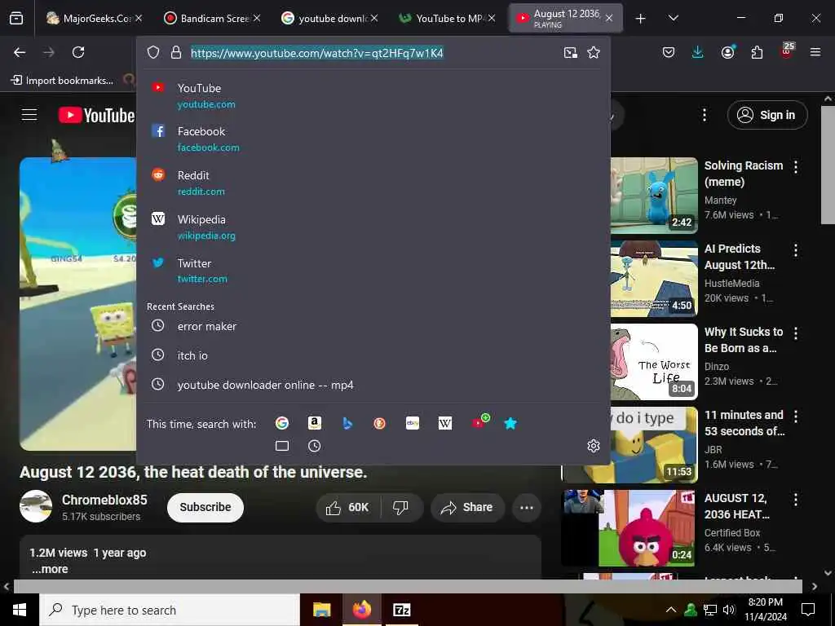Open options menu for Solving Racism video

coord(796,167)
